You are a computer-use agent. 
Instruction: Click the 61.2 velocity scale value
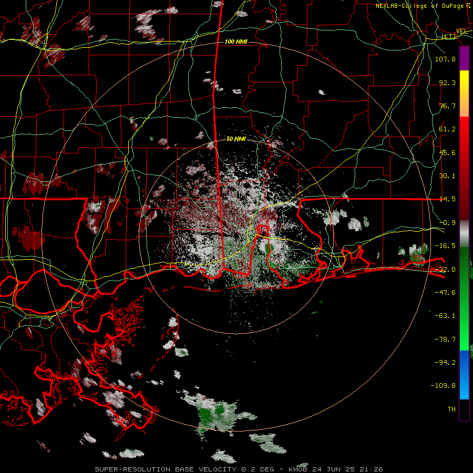click(x=447, y=129)
